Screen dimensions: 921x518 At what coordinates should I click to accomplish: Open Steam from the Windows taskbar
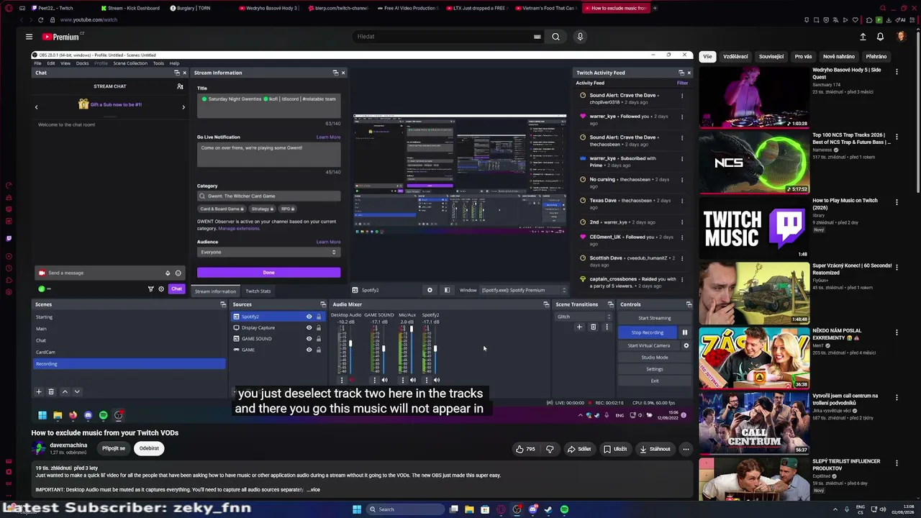click(548, 509)
